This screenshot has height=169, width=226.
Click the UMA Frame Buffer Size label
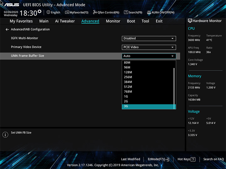pyautogui.click(x=28, y=56)
